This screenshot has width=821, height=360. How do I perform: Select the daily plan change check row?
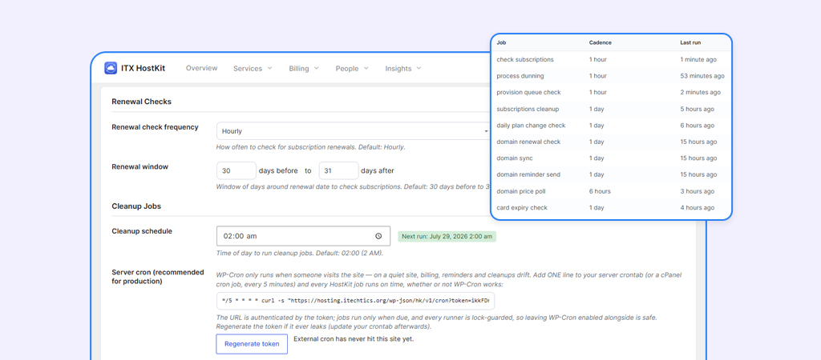click(611, 126)
